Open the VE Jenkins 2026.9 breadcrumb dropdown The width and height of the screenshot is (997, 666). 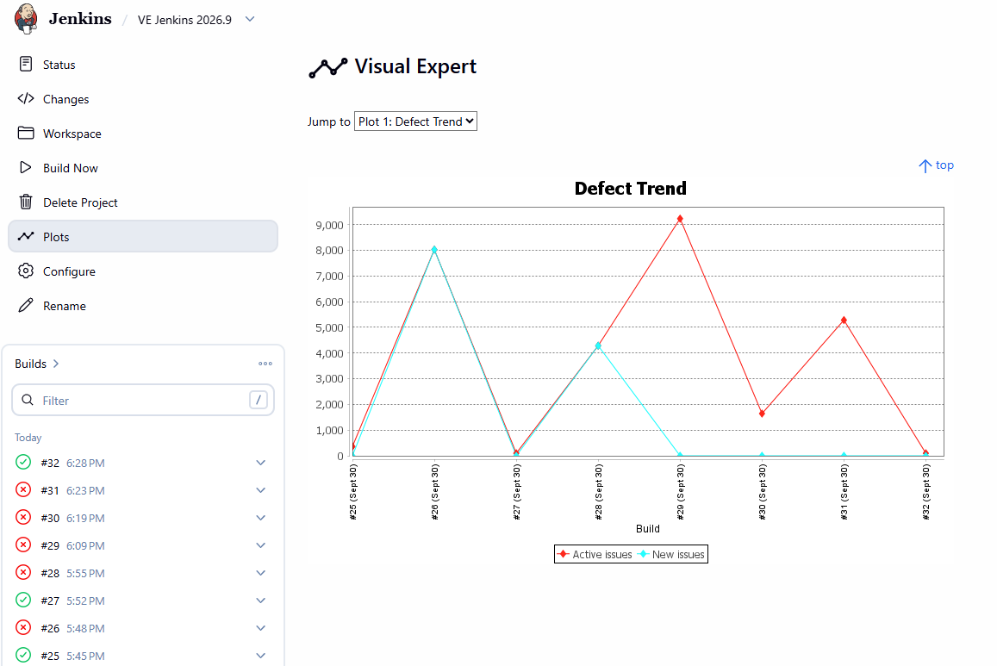pos(250,19)
